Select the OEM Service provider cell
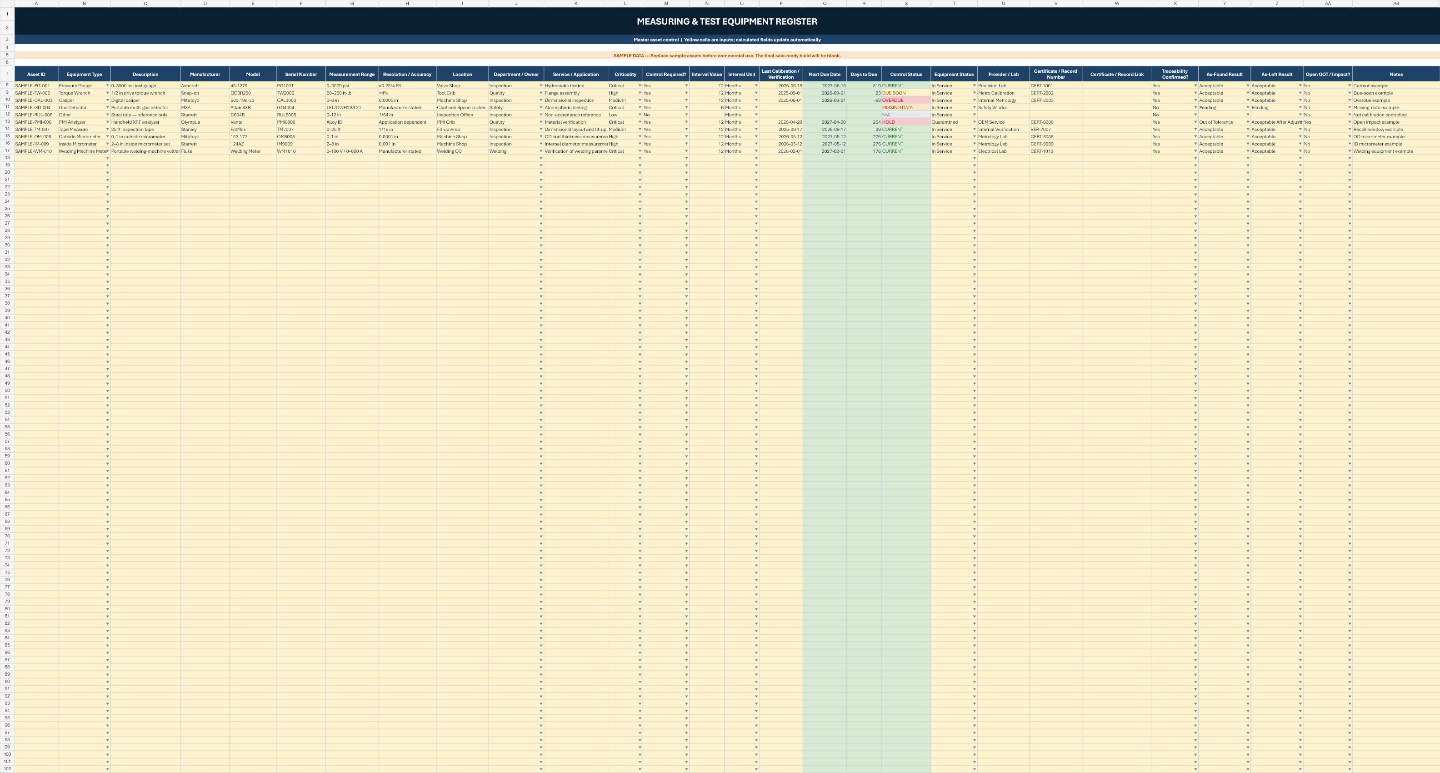 coord(1003,122)
